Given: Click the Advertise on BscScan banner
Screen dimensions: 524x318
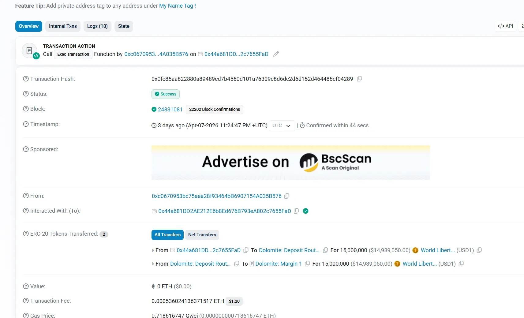Looking at the screenshot, I should (291, 163).
